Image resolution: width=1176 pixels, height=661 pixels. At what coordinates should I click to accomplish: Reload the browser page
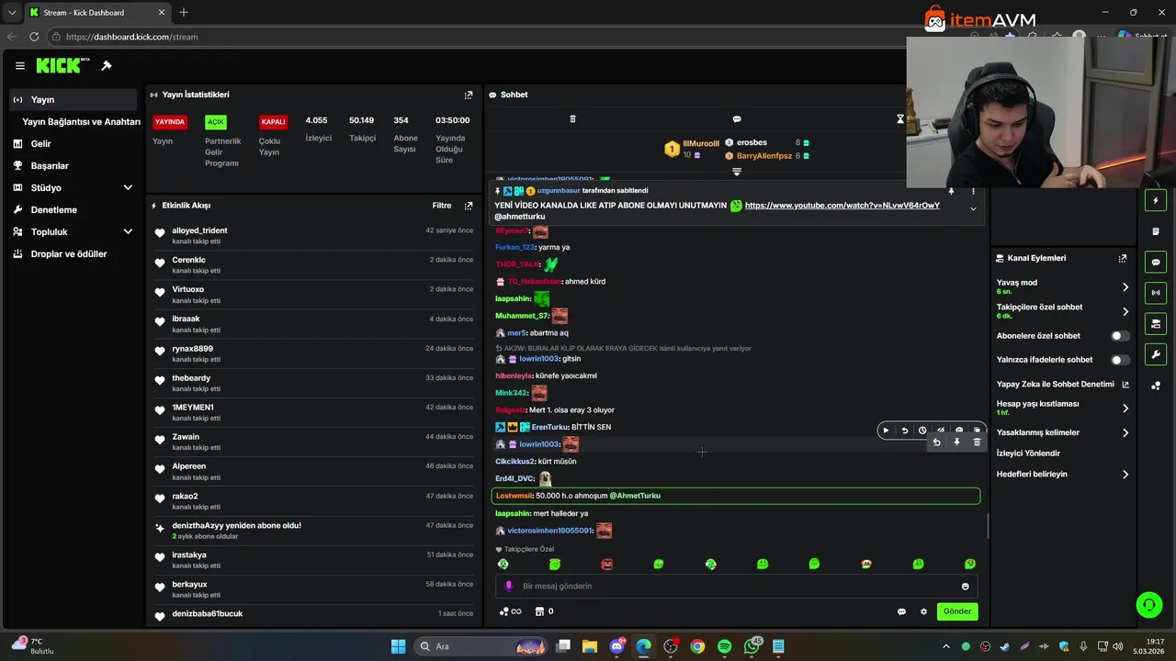tap(34, 37)
